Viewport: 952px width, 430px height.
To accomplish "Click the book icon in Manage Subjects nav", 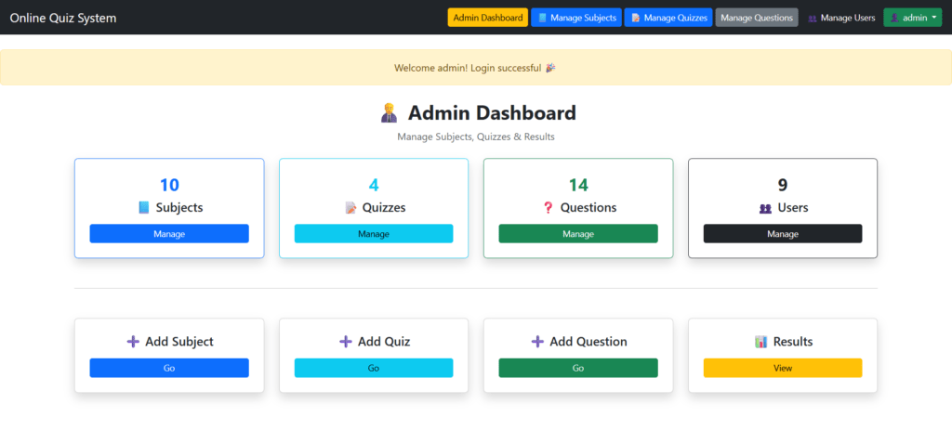I will point(542,18).
